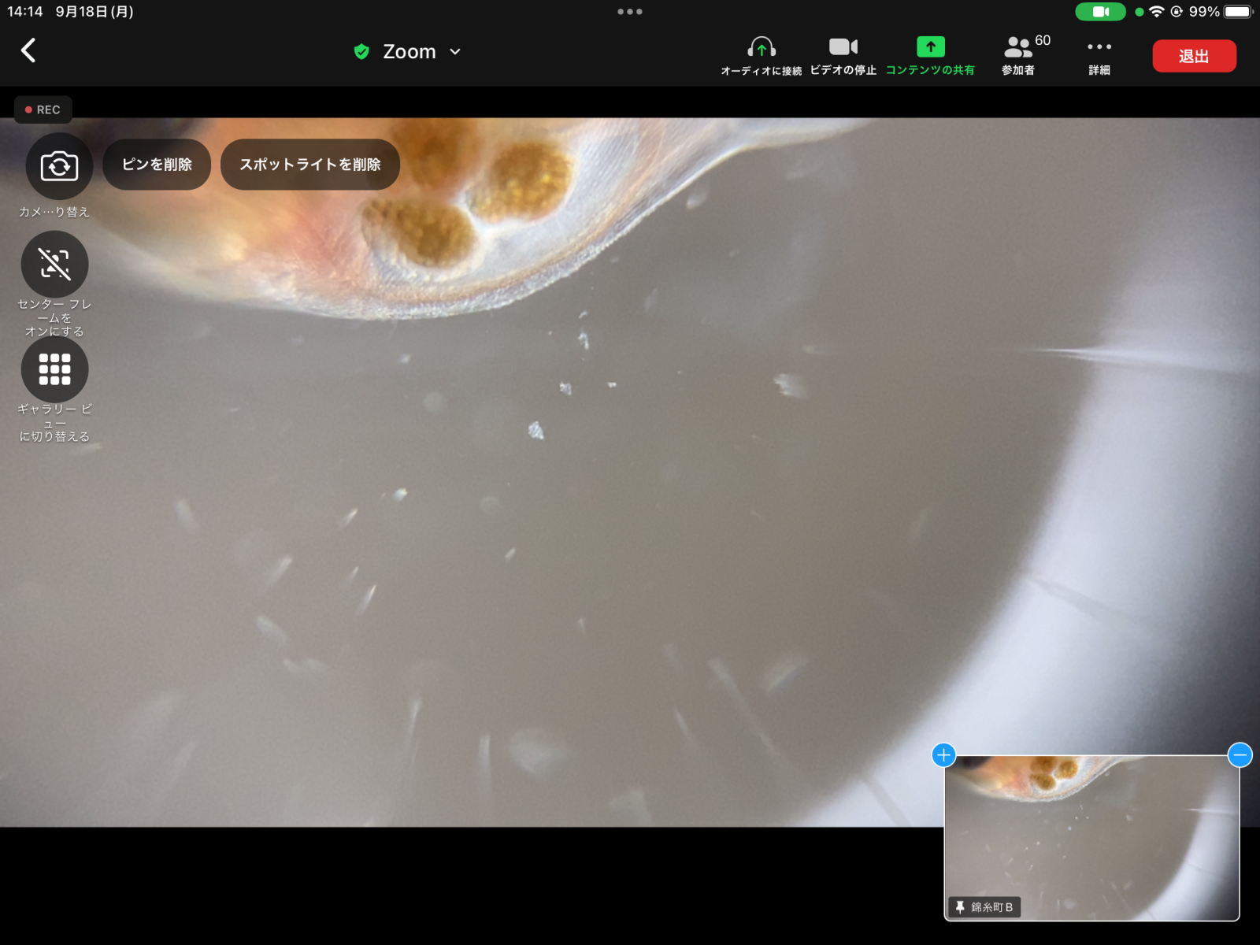Tap the REC recording indicator
This screenshot has height=945, width=1260.
point(43,109)
